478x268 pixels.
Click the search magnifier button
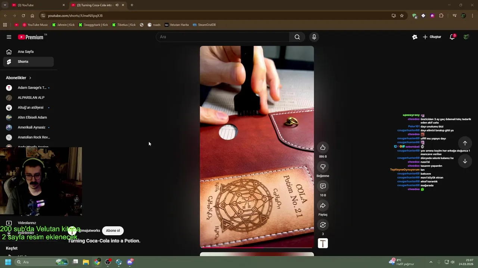[297, 37]
